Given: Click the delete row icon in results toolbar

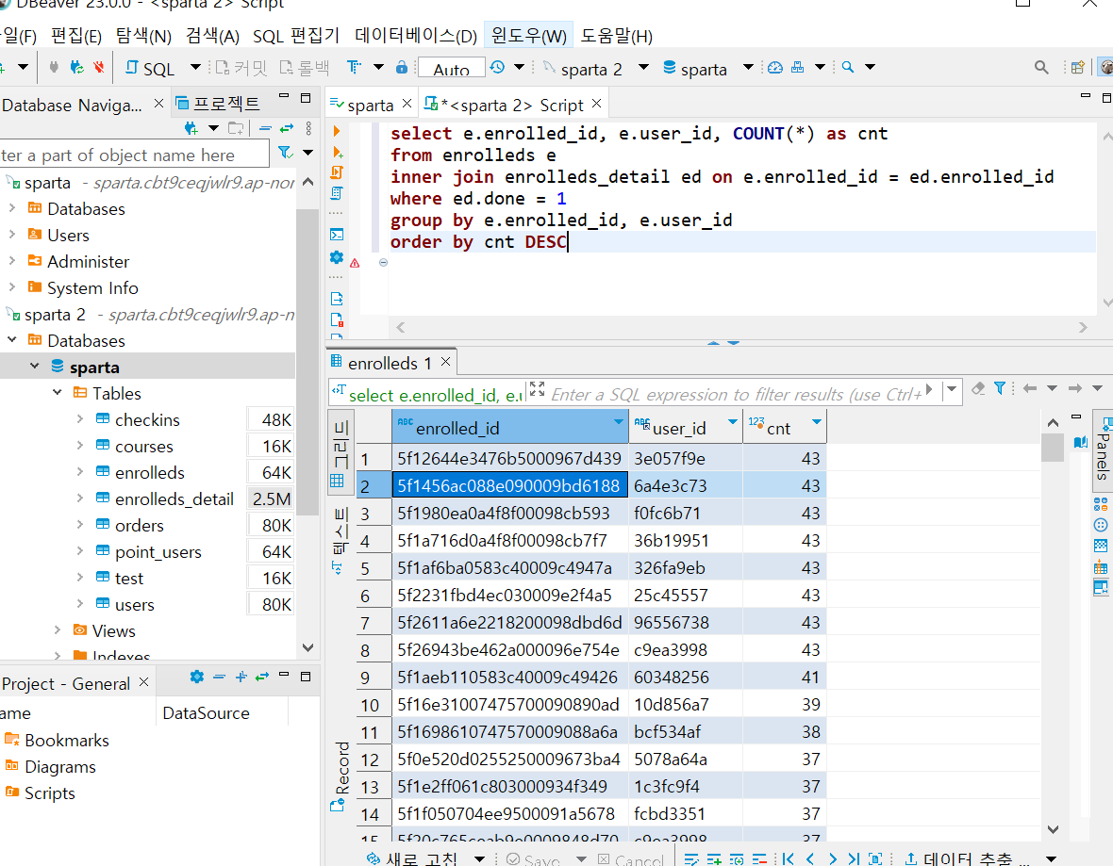Looking at the screenshot, I should pos(759,858).
